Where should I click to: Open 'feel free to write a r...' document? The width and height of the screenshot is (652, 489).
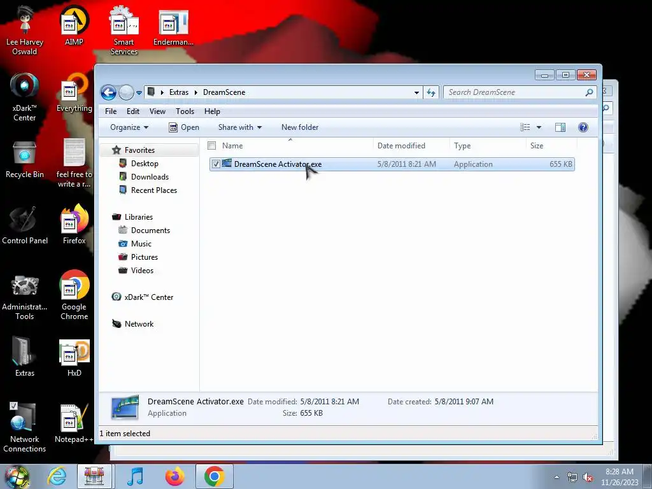click(x=74, y=164)
